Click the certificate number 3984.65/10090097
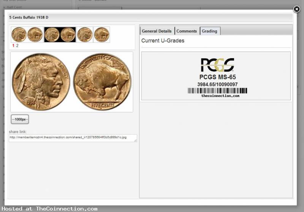The width and height of the screenshot is (304, 212). [217, 84]
